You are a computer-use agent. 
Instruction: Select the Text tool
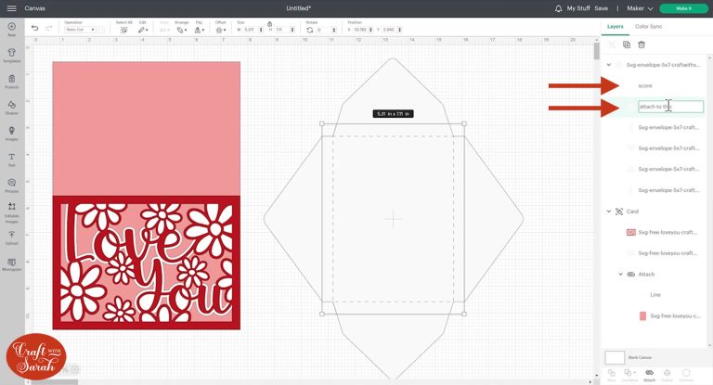tap(11, 158)
